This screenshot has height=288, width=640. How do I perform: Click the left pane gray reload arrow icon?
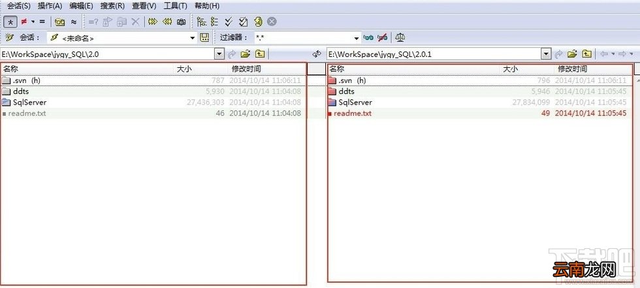coord(232,54)
